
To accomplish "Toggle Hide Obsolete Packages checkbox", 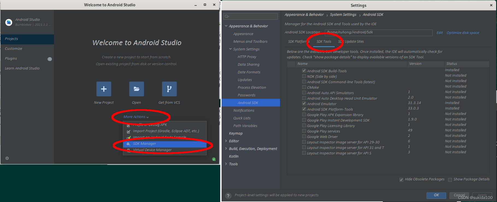I will (401, 180).
